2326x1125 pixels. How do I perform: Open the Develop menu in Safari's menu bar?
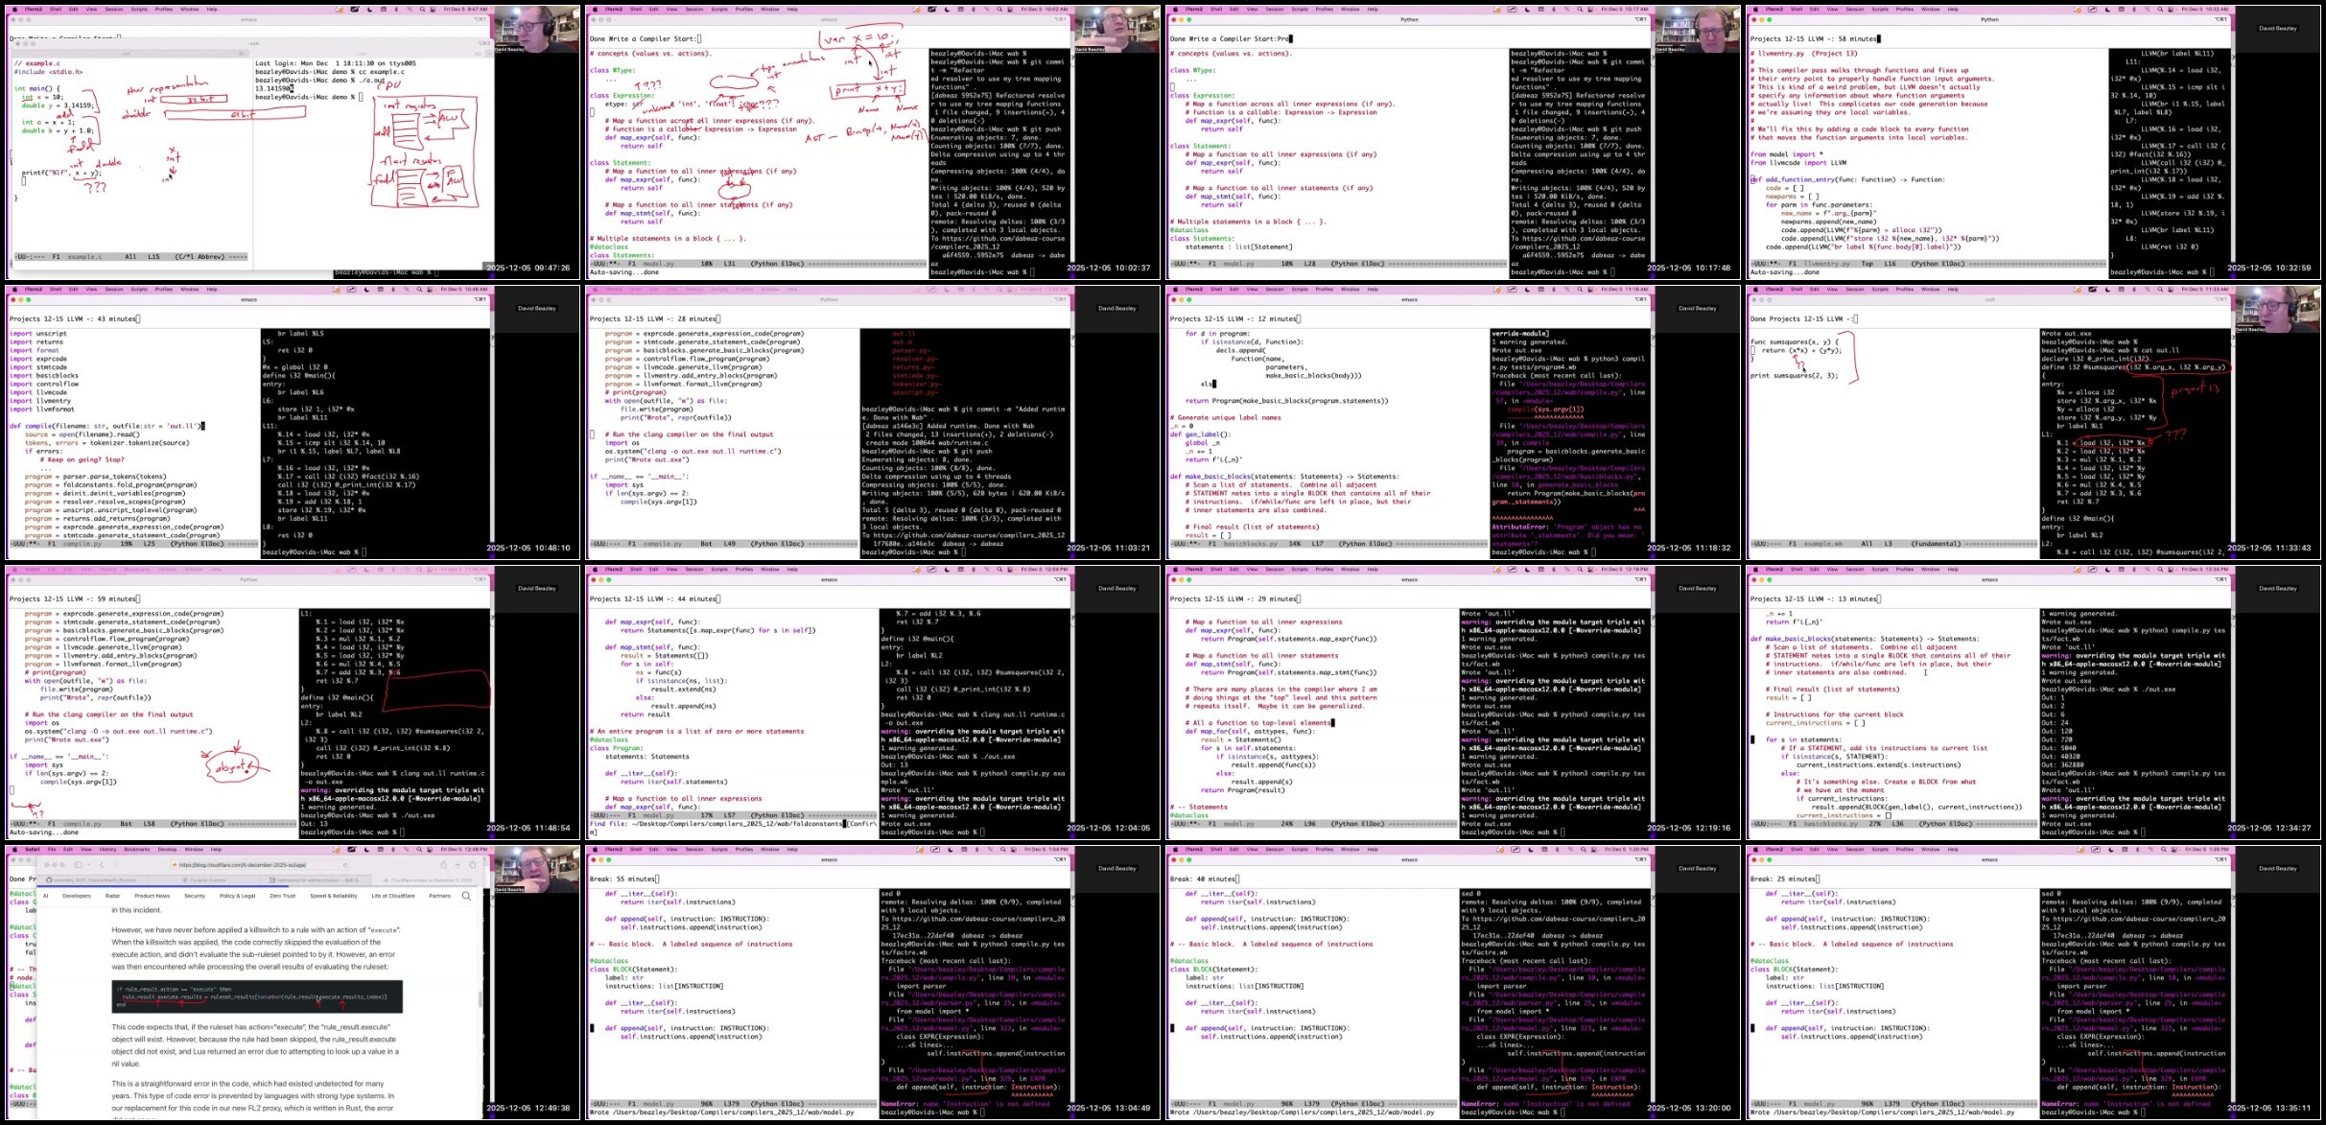[x=167, y=850]
